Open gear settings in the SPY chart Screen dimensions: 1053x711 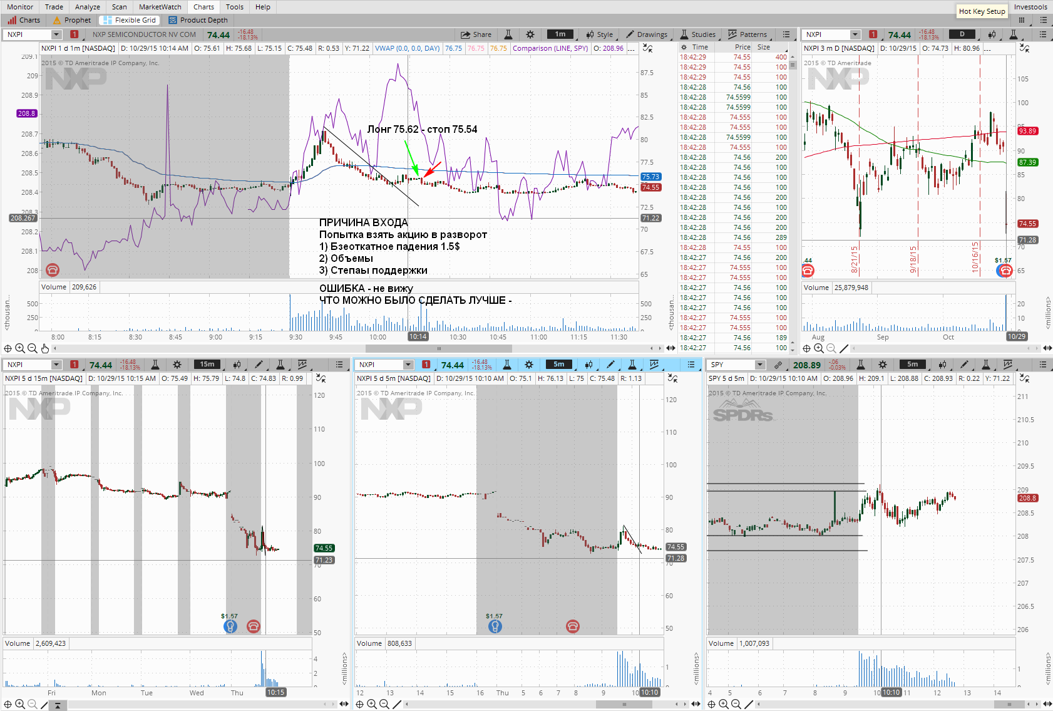(x=883, y=365)
